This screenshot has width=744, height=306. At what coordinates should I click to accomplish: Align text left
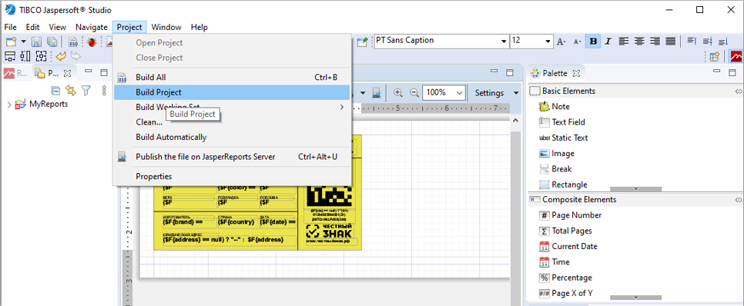[624, 42]
